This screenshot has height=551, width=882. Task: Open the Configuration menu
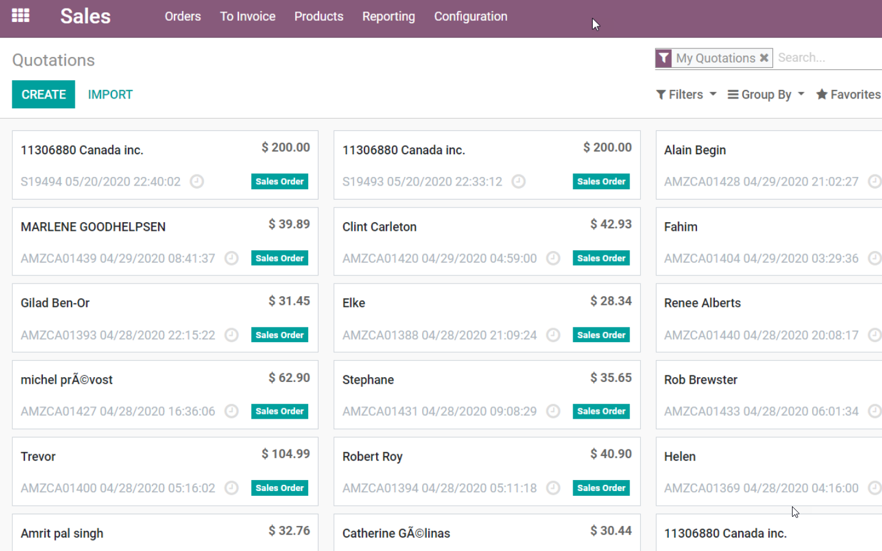(470, 17)
